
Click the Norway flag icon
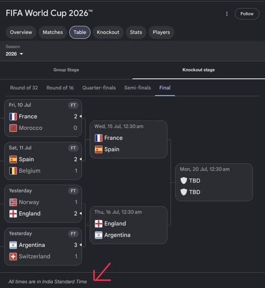coord(13,202)
